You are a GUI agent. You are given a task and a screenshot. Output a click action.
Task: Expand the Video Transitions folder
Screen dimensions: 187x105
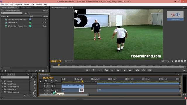(2, 92)
